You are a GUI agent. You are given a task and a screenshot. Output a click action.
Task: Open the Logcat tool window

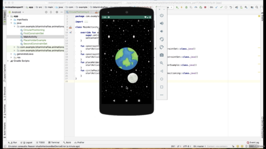[27, 142]
